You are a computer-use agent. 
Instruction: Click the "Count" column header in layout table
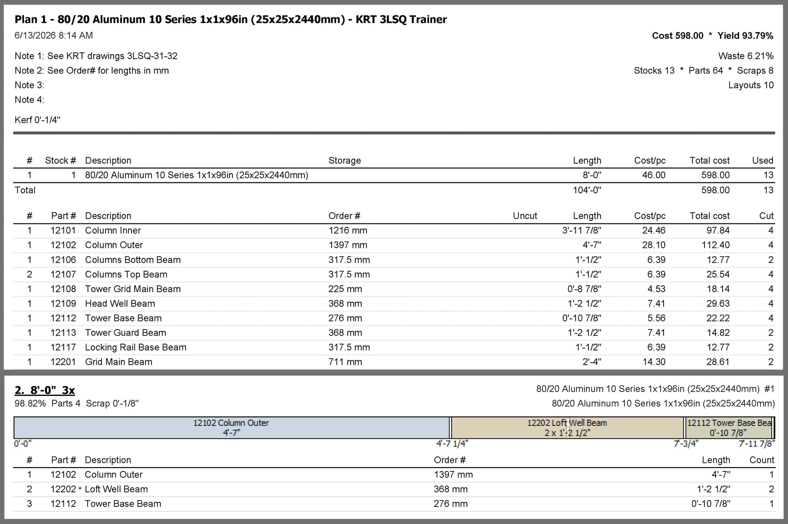click(762, 460)
